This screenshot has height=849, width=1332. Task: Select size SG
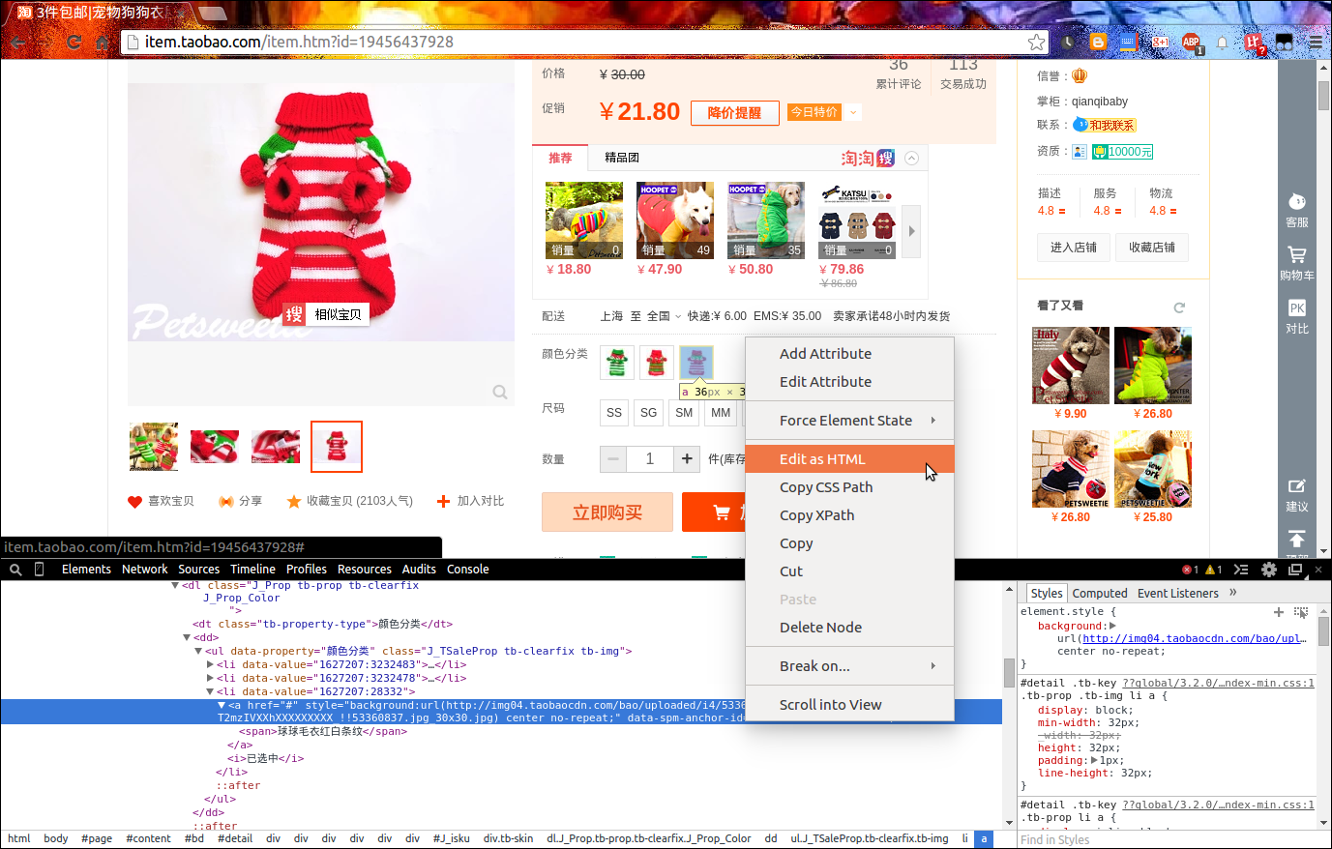click(649, 413)
